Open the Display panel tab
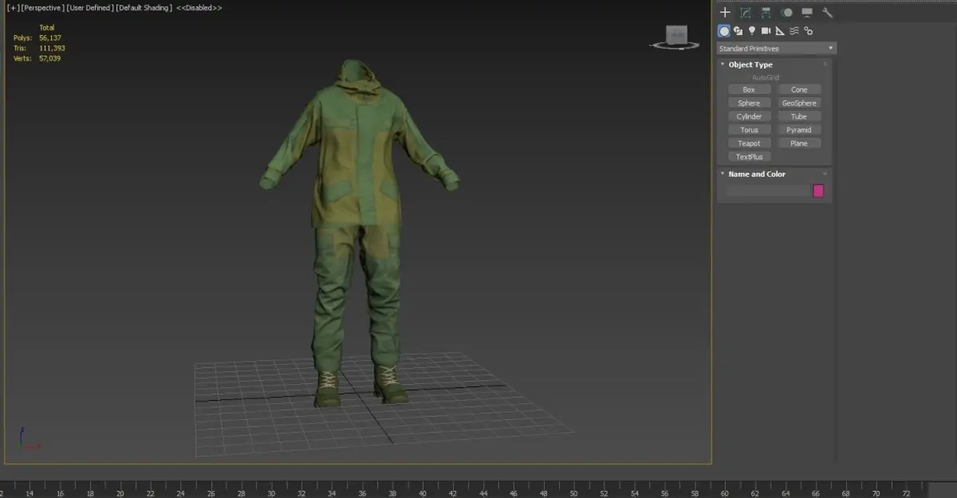The width and height of the screenshot is (957, 498). (x=807, y=13)
